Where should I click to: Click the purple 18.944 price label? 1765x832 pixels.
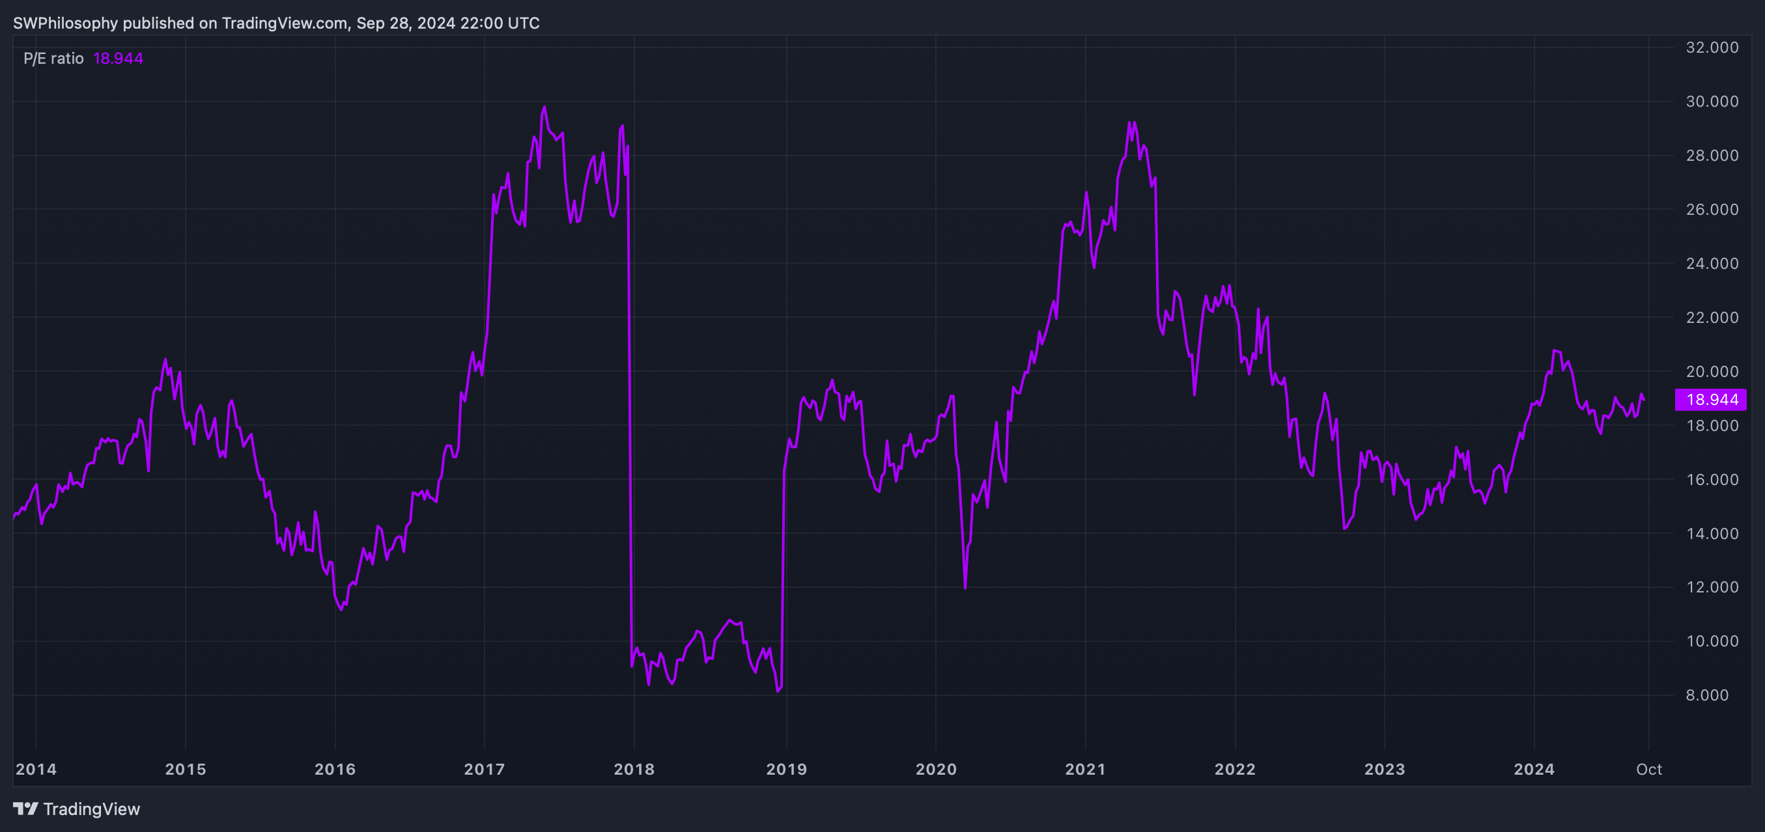(x=1711, y=400)
